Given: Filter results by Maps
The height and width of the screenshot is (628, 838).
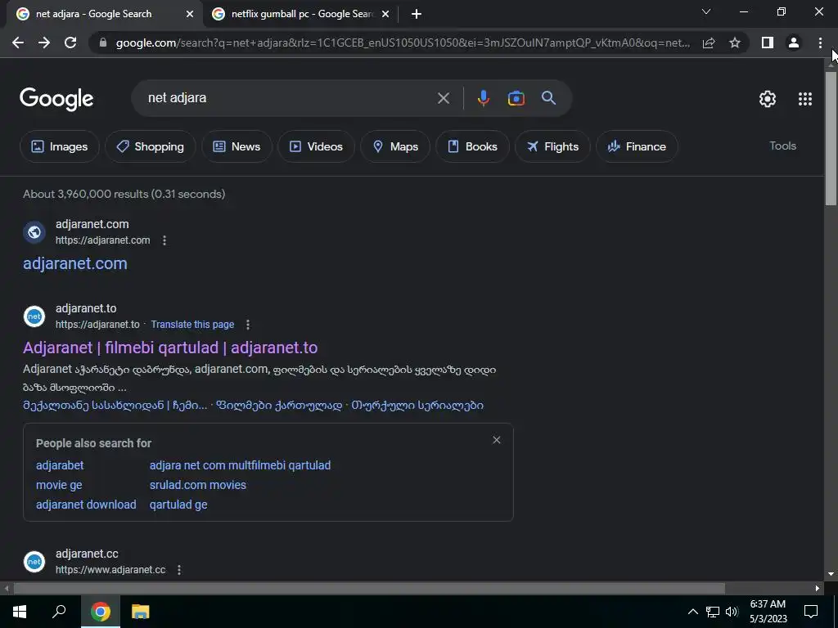Looking at the screenshot, I should pos(395,146).
